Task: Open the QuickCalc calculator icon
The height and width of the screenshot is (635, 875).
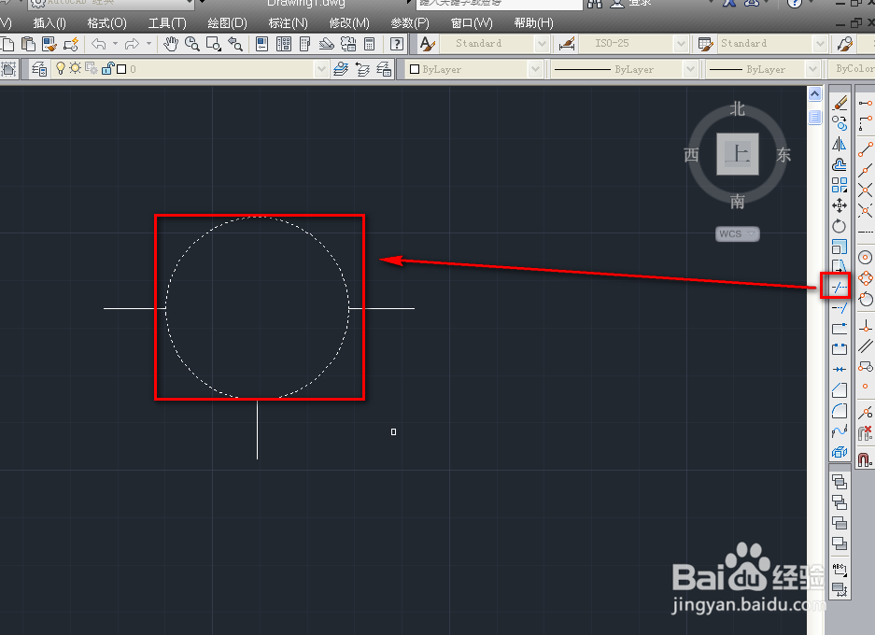Action: tap(370, 44)
